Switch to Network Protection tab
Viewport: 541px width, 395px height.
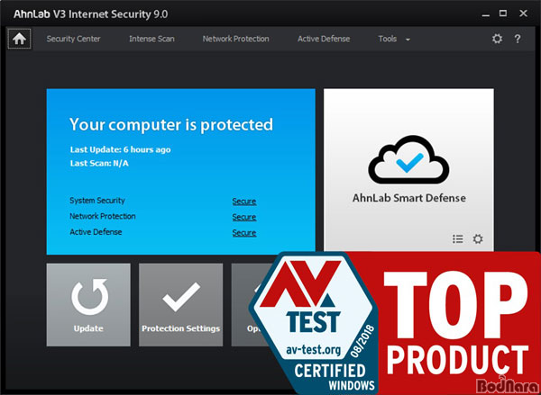[235, 39]
